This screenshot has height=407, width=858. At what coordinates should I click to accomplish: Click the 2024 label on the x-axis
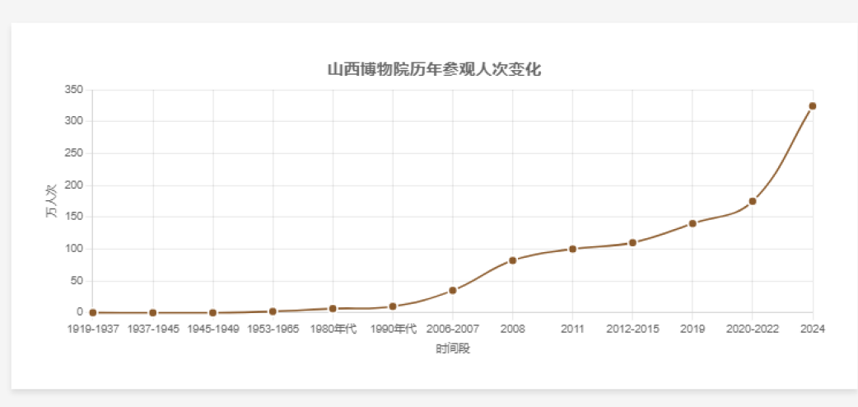[x=812, y=329]
